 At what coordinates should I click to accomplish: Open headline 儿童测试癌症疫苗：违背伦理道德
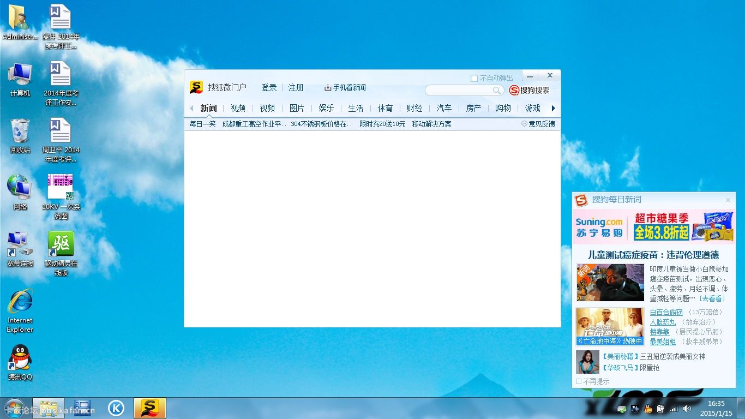click(653, 255)
